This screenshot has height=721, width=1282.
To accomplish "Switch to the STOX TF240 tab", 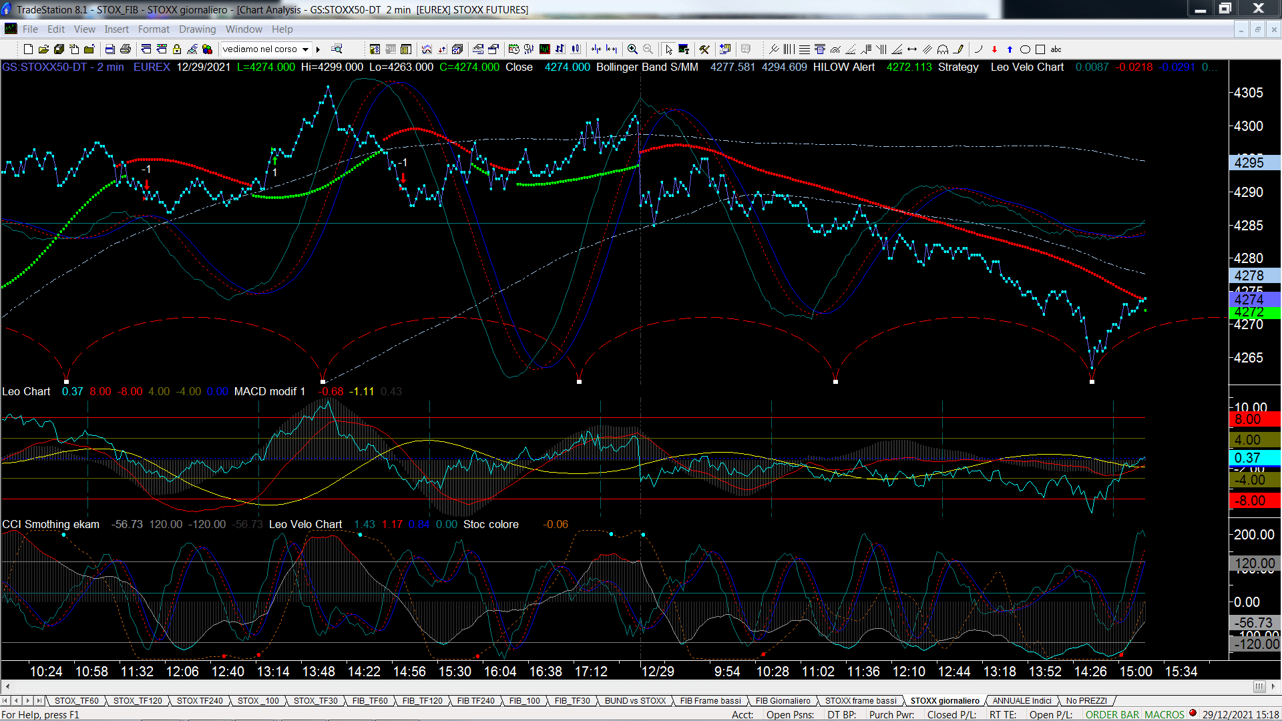I will (200, 700).
